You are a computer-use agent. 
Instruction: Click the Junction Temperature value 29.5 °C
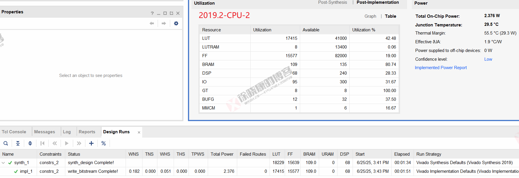tap(491, 24)
